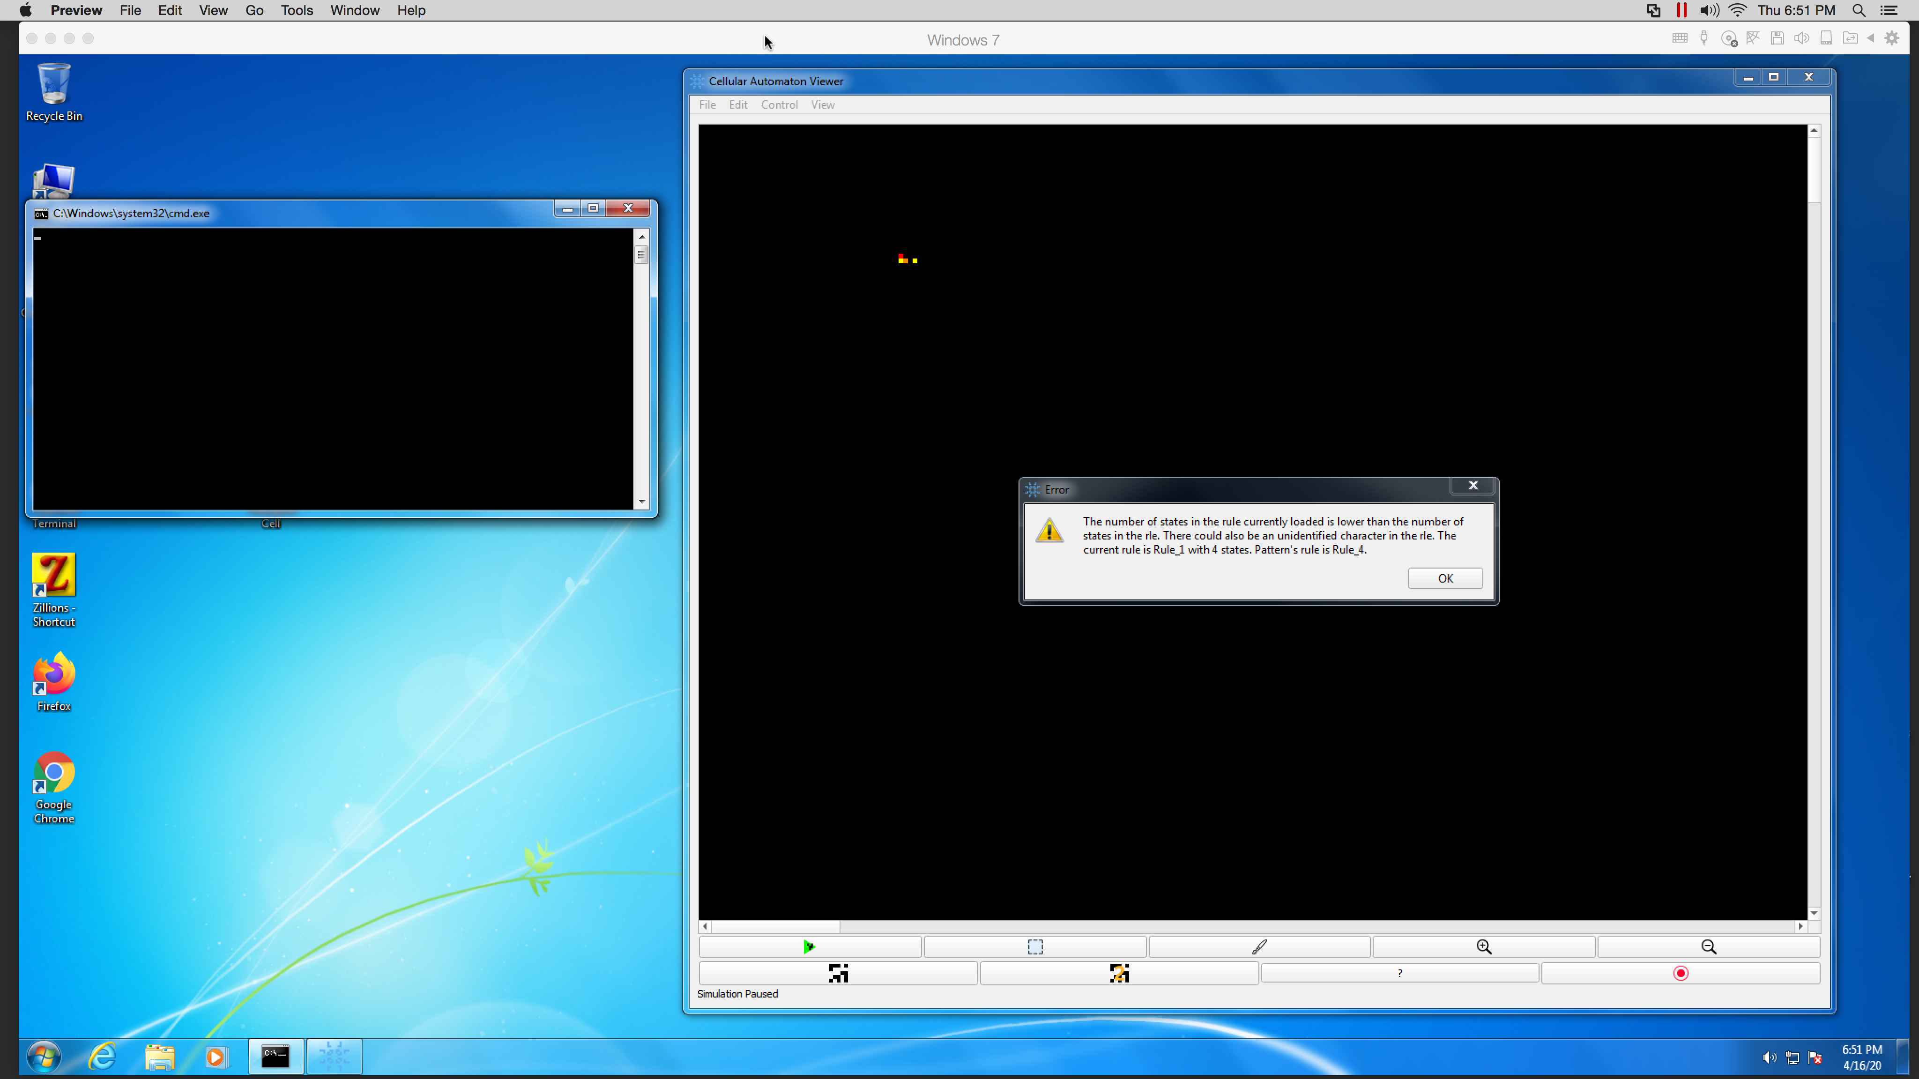Open the Control menu in Cellular Automaton Viewer

(x=779, y=104)
